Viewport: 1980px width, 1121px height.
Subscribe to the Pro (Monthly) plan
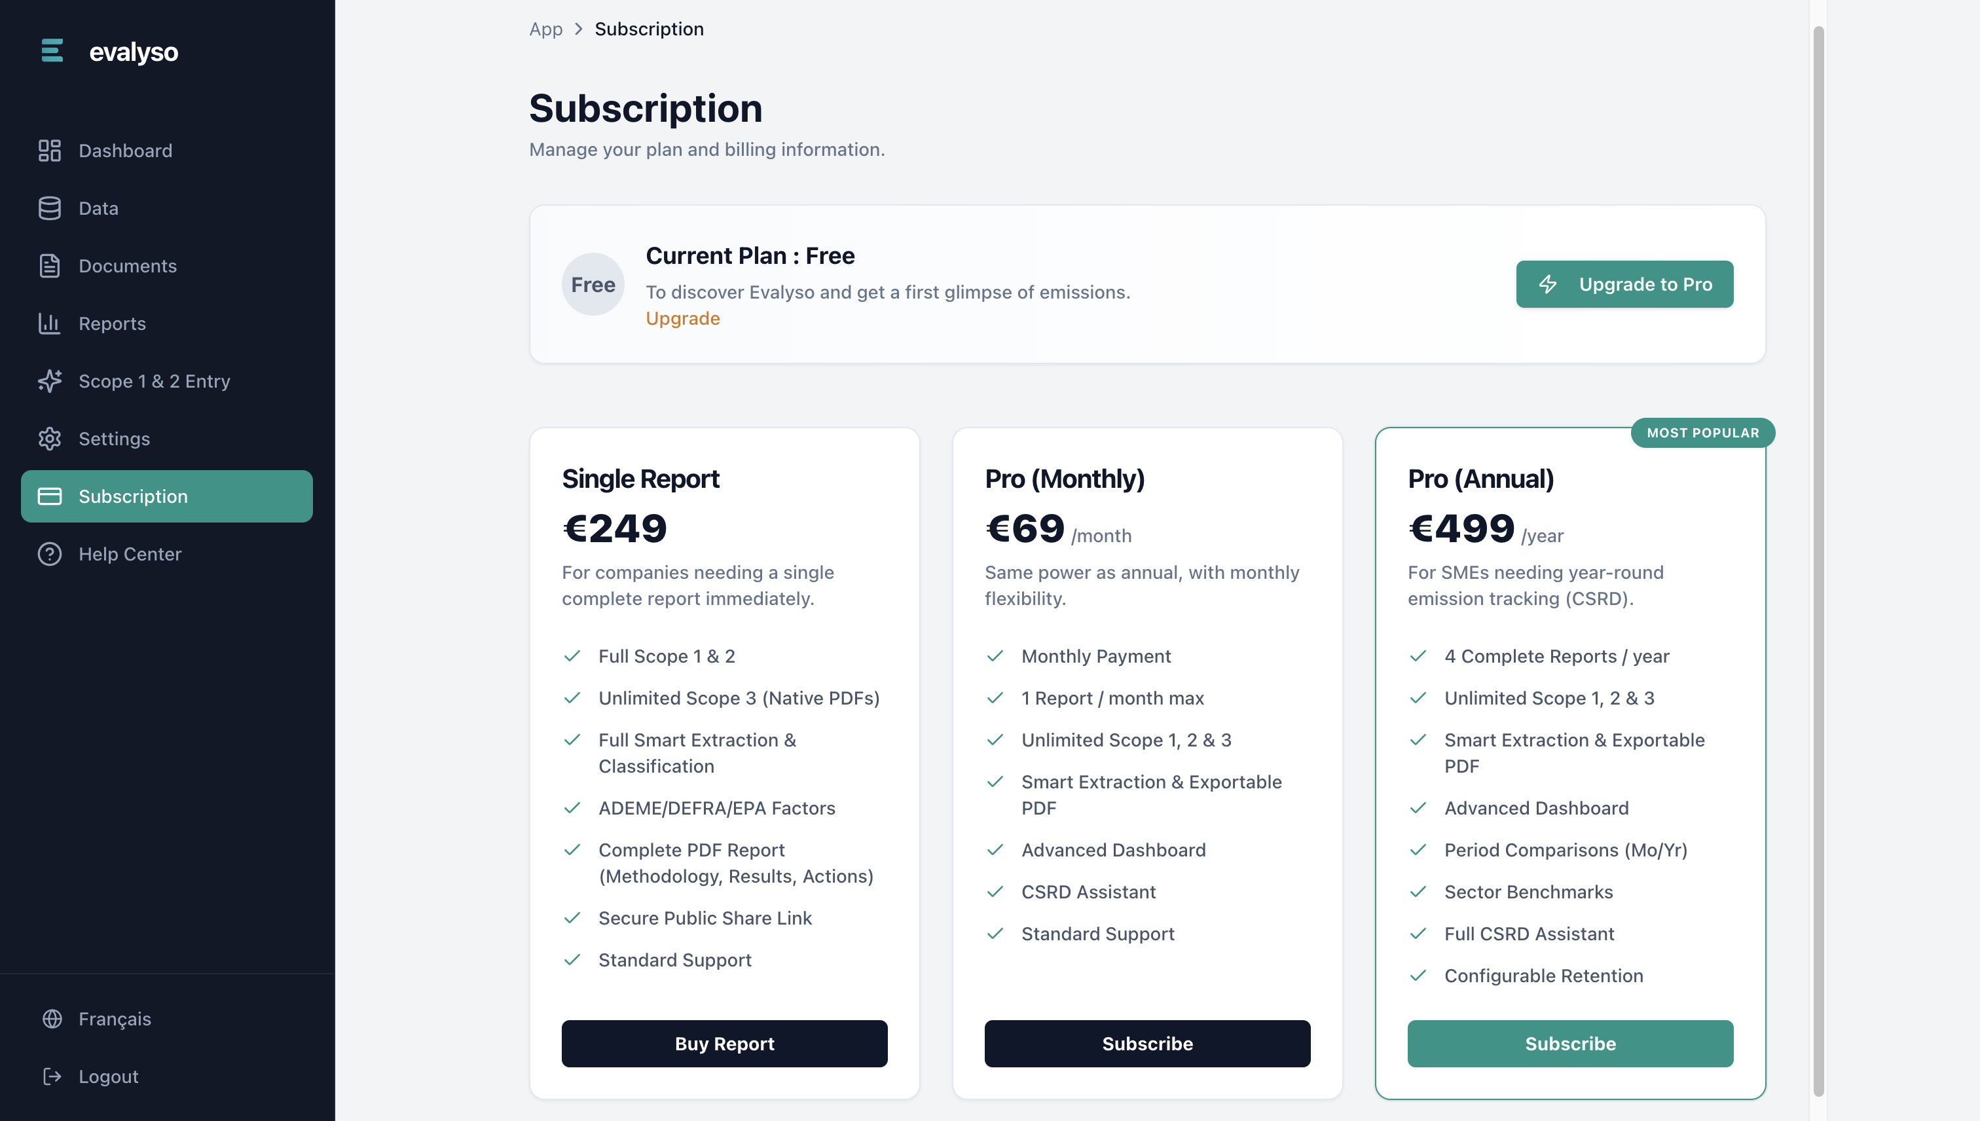click(x=1147, y=1043)
